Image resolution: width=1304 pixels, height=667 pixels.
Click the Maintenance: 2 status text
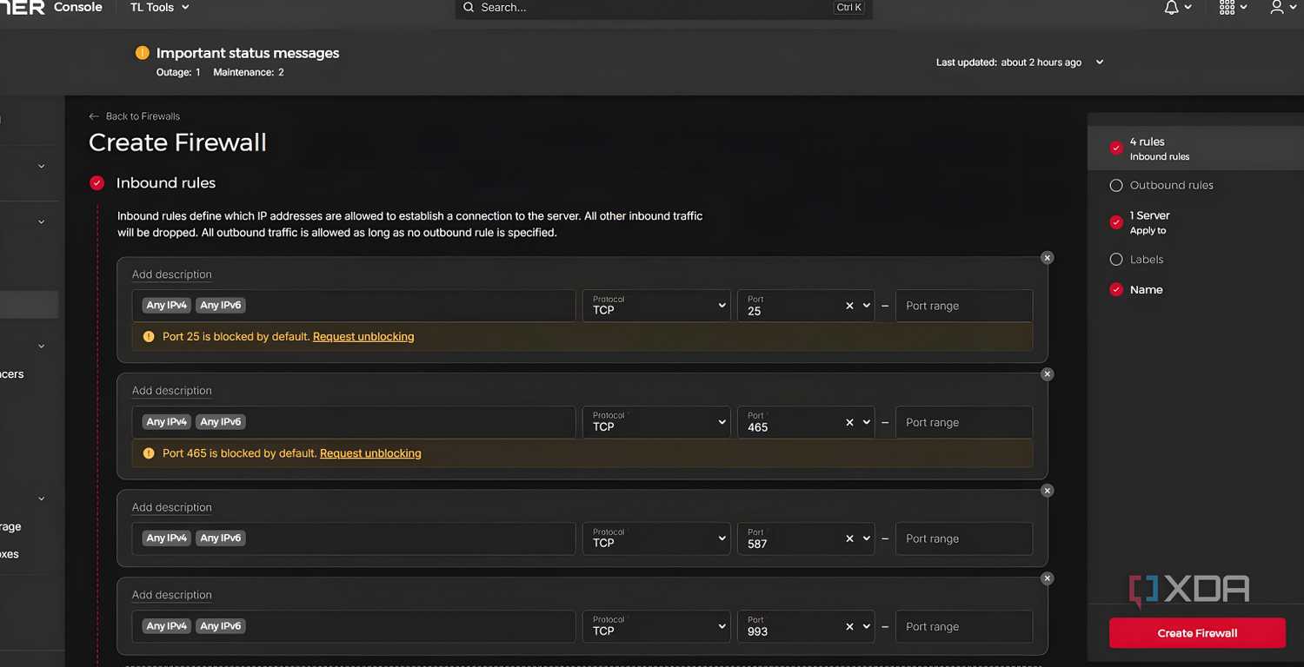(x=249, y=73)
